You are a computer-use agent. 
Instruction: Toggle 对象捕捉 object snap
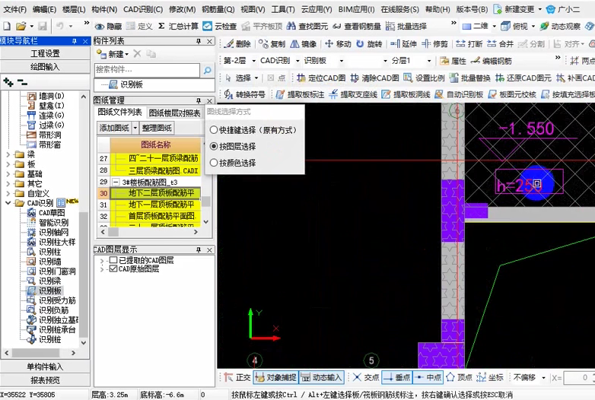(x=275, y=377)
